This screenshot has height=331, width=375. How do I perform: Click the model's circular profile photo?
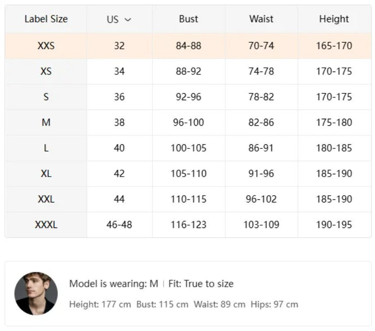tap(36, 293)
